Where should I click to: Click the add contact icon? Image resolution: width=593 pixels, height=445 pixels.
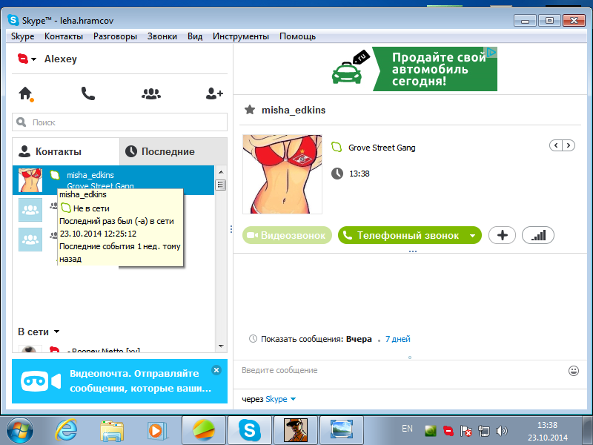(214, 93)
